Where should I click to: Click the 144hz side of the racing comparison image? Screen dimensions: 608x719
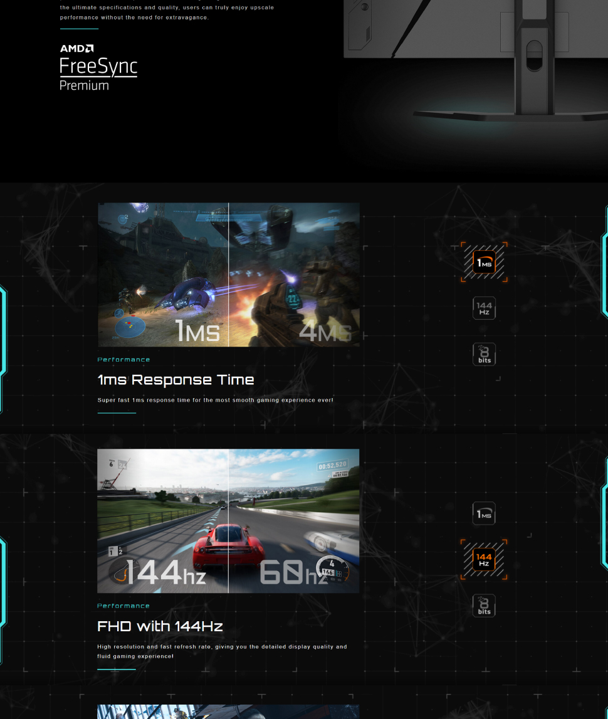tap(163, 521)
